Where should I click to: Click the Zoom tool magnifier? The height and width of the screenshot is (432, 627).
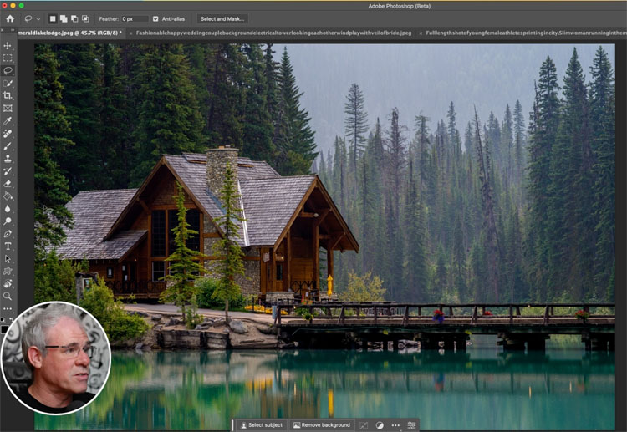(8, 296)
